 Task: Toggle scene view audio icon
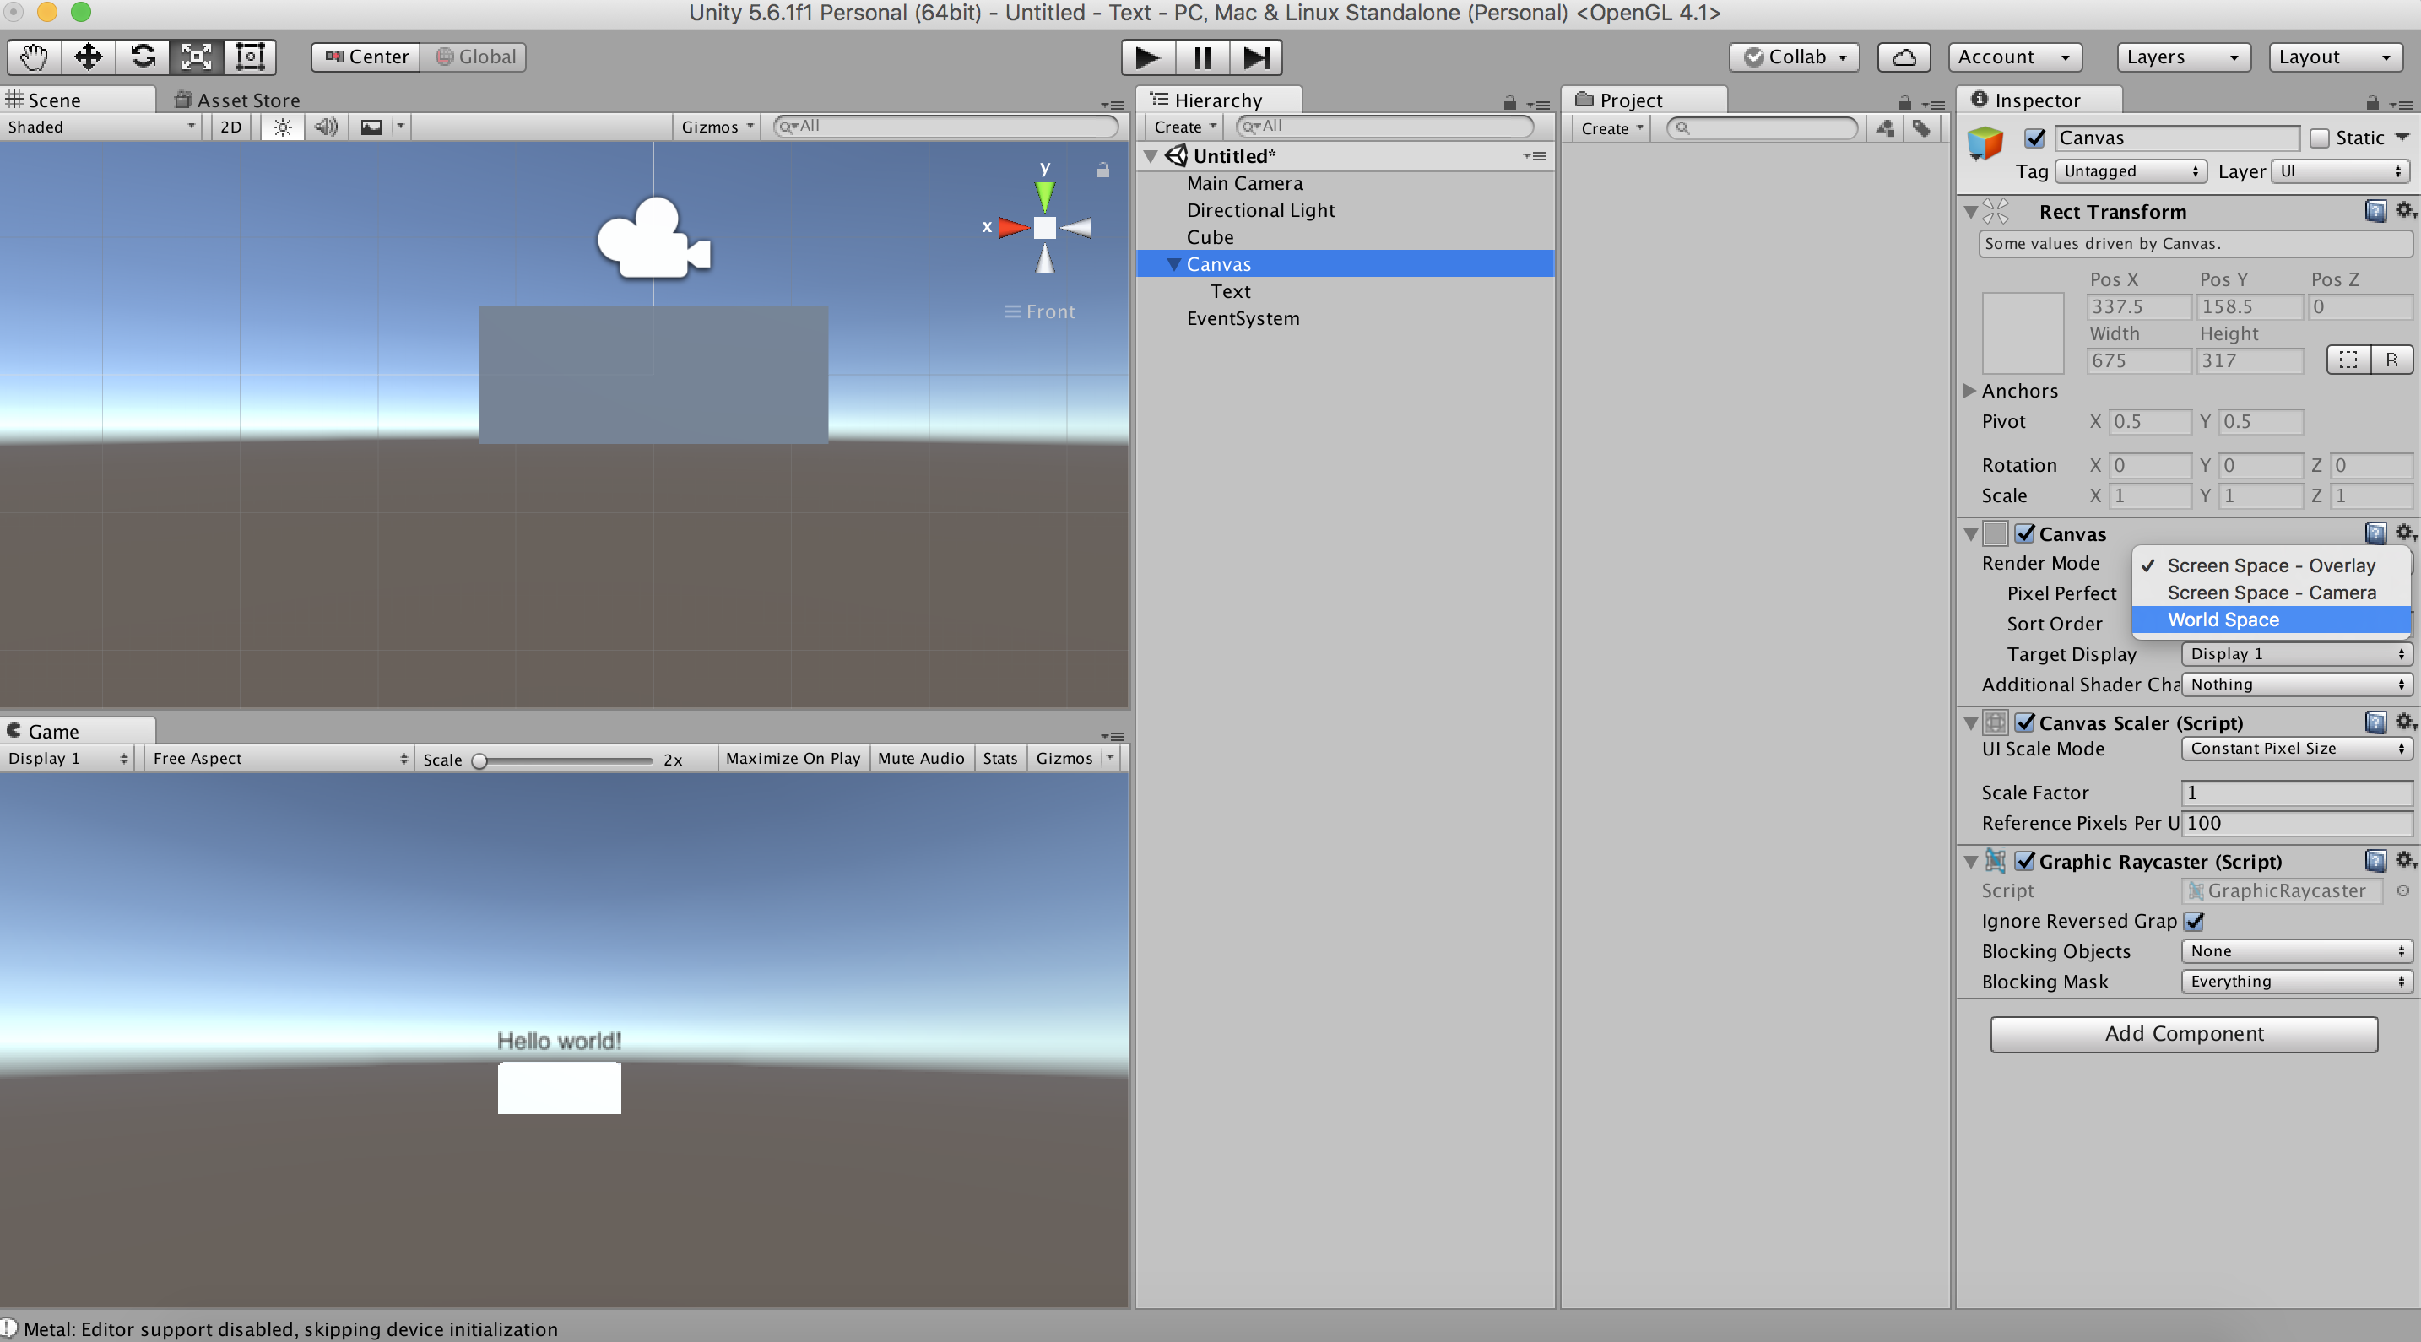click(325, 127)
